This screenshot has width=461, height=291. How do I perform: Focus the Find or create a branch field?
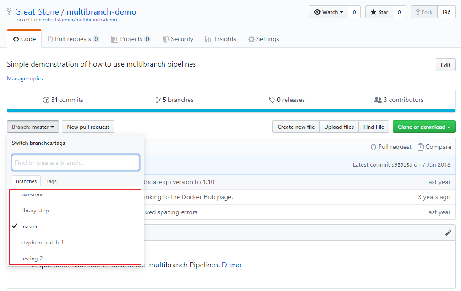[76, 163]
